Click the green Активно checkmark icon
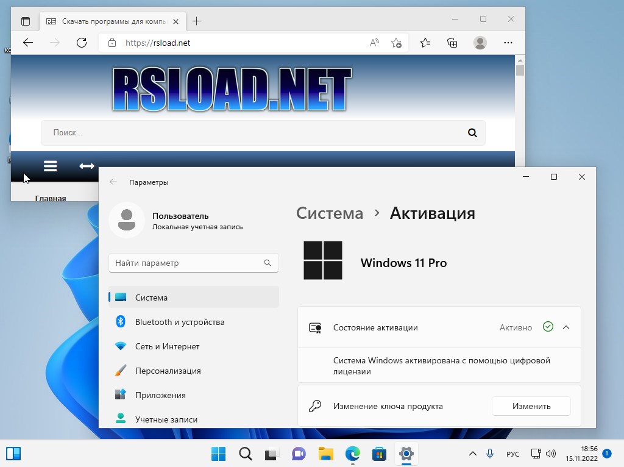Viewport: 624px width, 467px height. coord(548,327)
